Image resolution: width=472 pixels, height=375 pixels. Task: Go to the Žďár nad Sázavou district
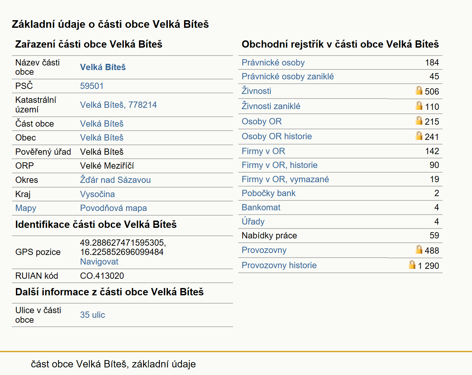tap(115, 180)
